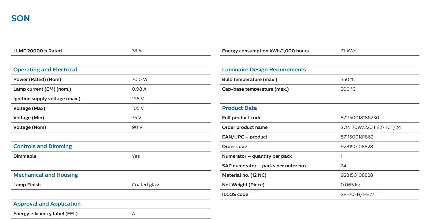
Task: Click the Controls and Dimming section heading
Action: click(43, 146)
